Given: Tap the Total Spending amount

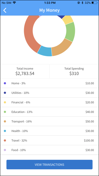Looking at the screenshot, I should click(74, 73).
